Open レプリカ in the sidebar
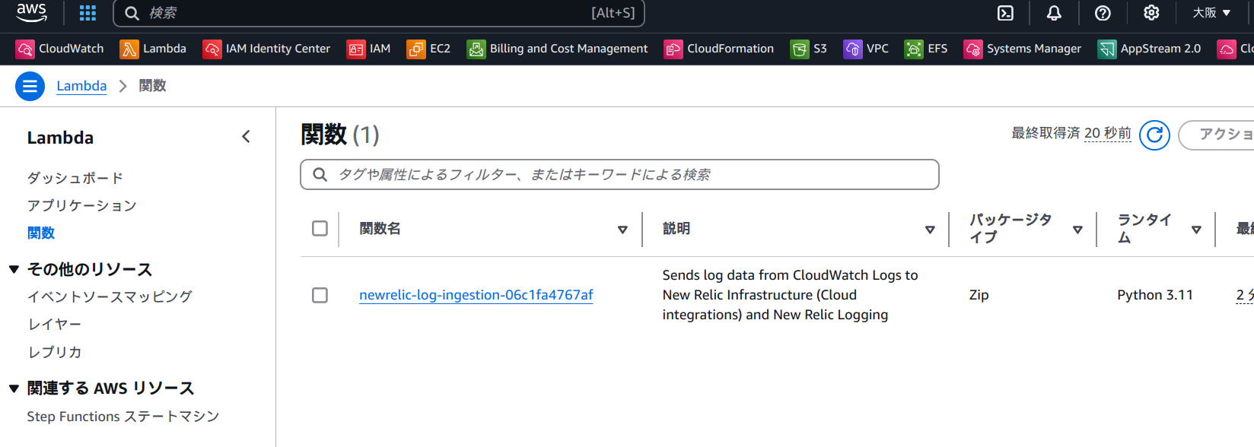The image size is (1254, 447). (54, 352)
